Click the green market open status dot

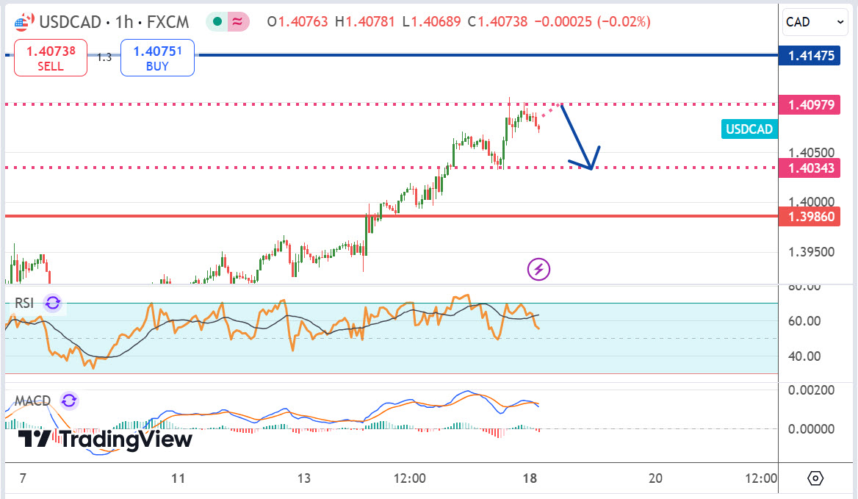click(218, 22)
